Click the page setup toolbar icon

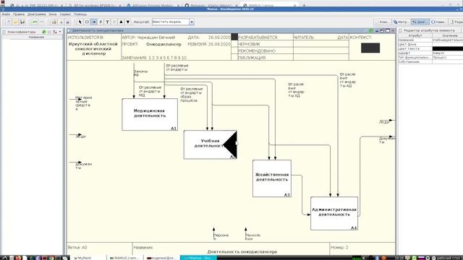[61, 22]
